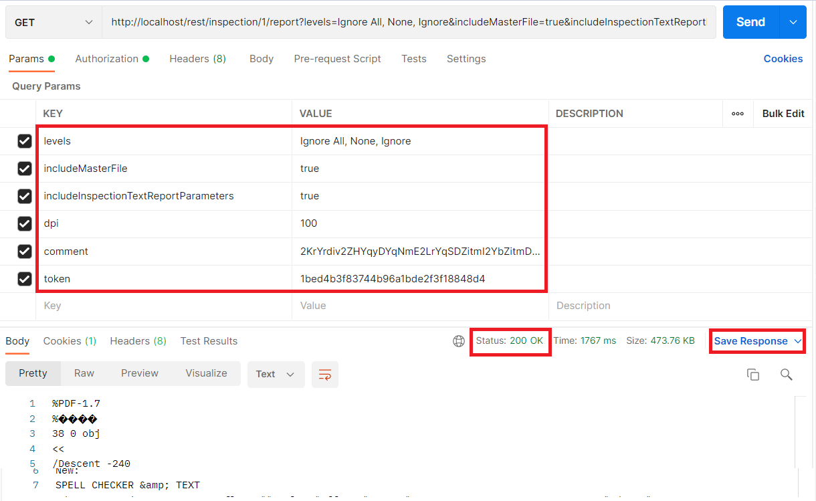Click the request URL input field
The height and width of the screenshot is (501, 816).
pos(408,22)
